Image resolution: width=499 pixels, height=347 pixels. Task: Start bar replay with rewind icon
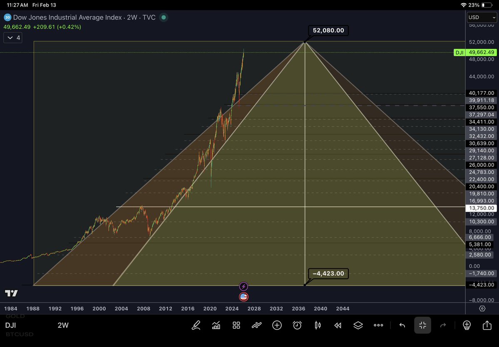tap(338, 325)
